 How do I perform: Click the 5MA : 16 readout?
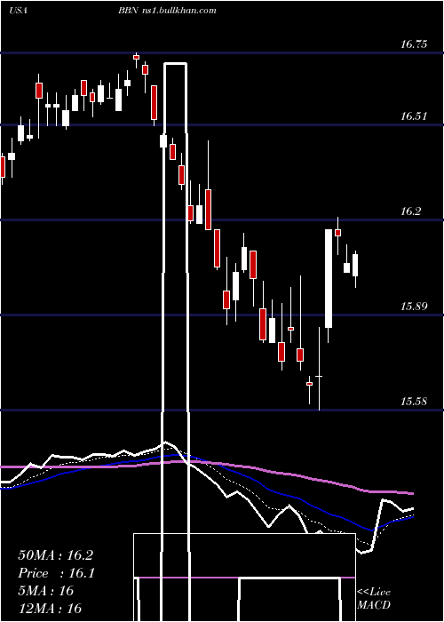45,591
